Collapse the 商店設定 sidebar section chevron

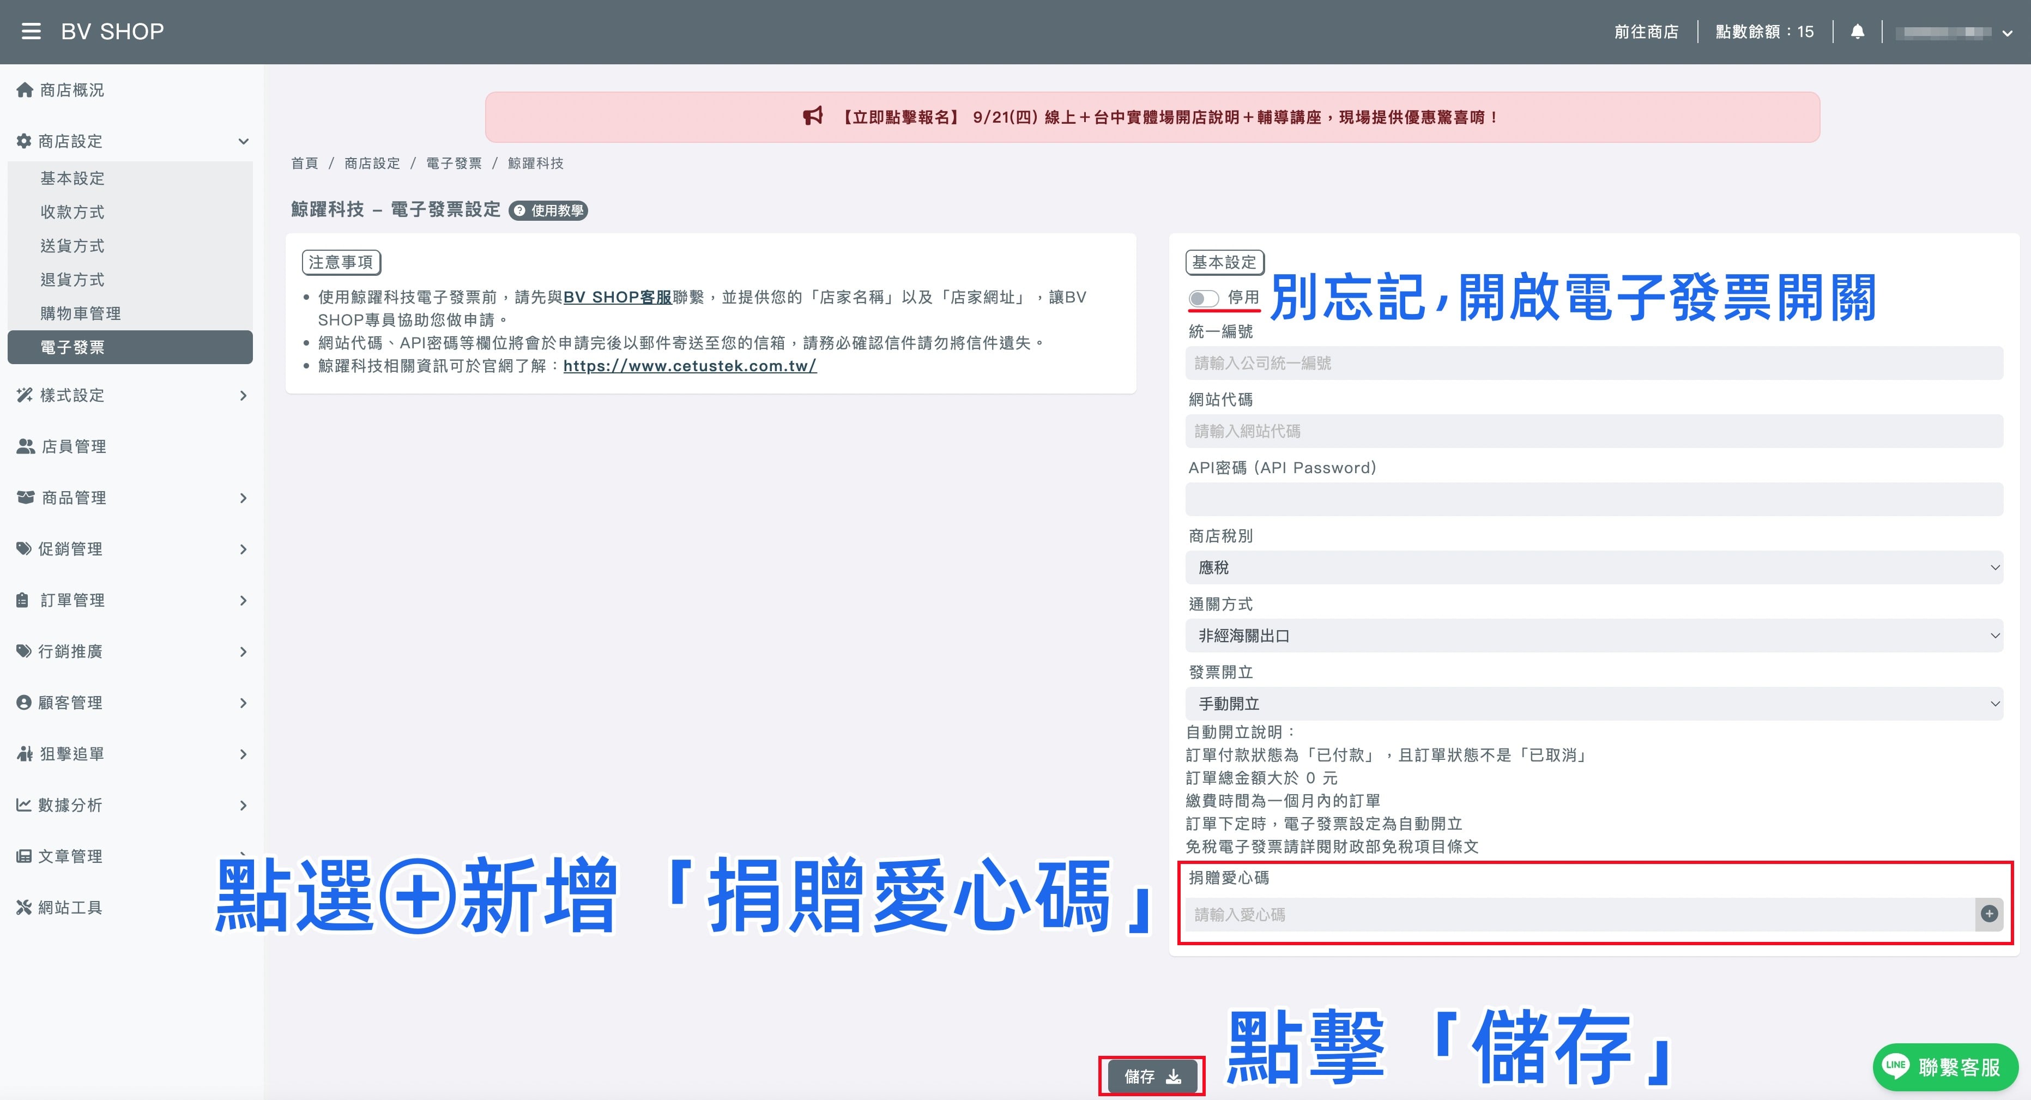coord(244,141)
